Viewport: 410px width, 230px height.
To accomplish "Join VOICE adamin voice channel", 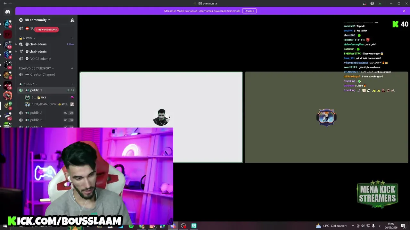I will pos(46,59).
